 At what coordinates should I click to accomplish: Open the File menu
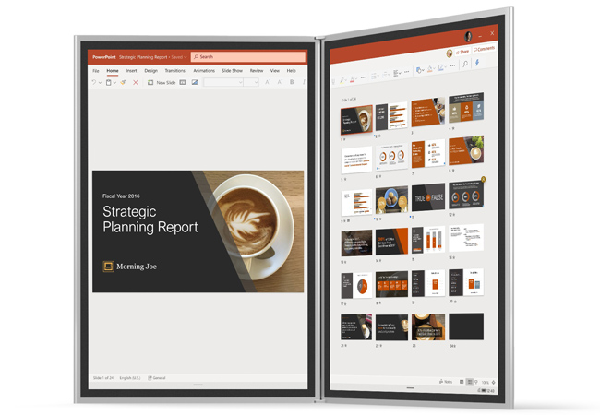(x=96, y=71)
